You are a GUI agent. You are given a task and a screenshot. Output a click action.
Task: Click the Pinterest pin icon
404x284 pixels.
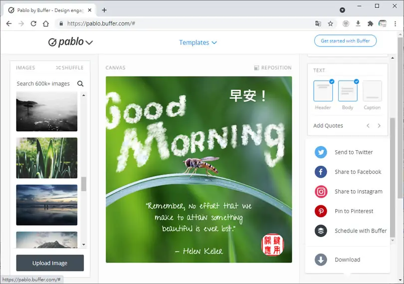(321, 211)
